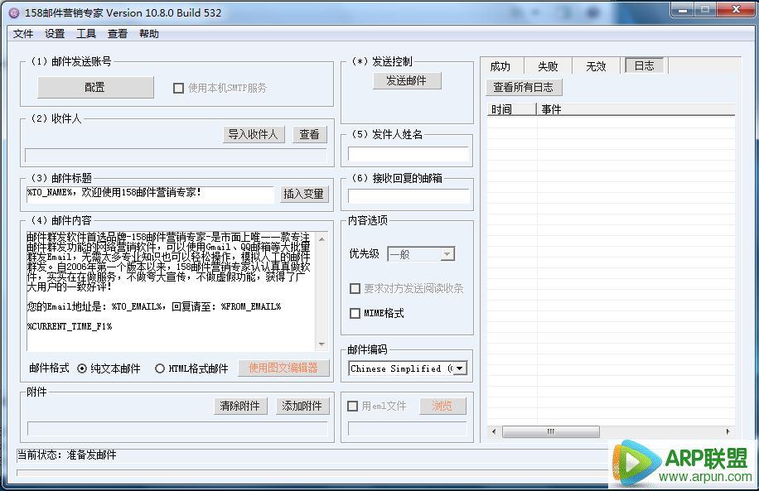The width and height of the screenshot is (759, 491).
Task: Click the sending progress bar at the bottom
Action: click(x=312, y=473)
